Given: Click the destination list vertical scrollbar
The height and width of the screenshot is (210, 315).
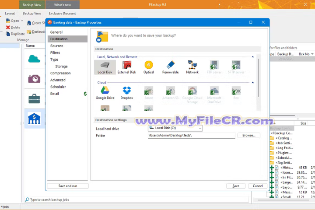Looking at the screenshot, I should click(259, 78).
